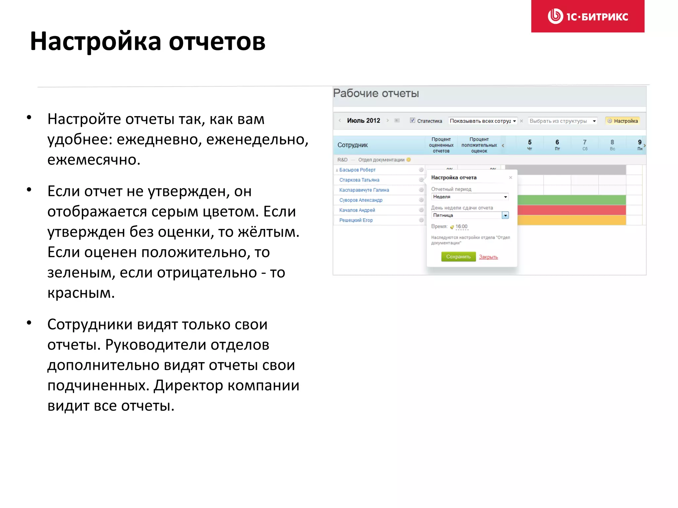Viewport: 678px width, 508px height.
Task: Click the 1С-Битрикс logo
Action: (588, 16)
